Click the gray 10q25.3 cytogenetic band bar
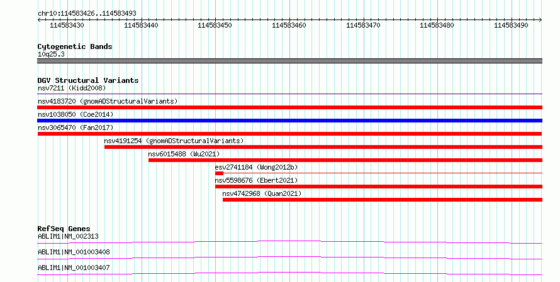The height and width of the screenshot is (282, 560). coord(289,61)
